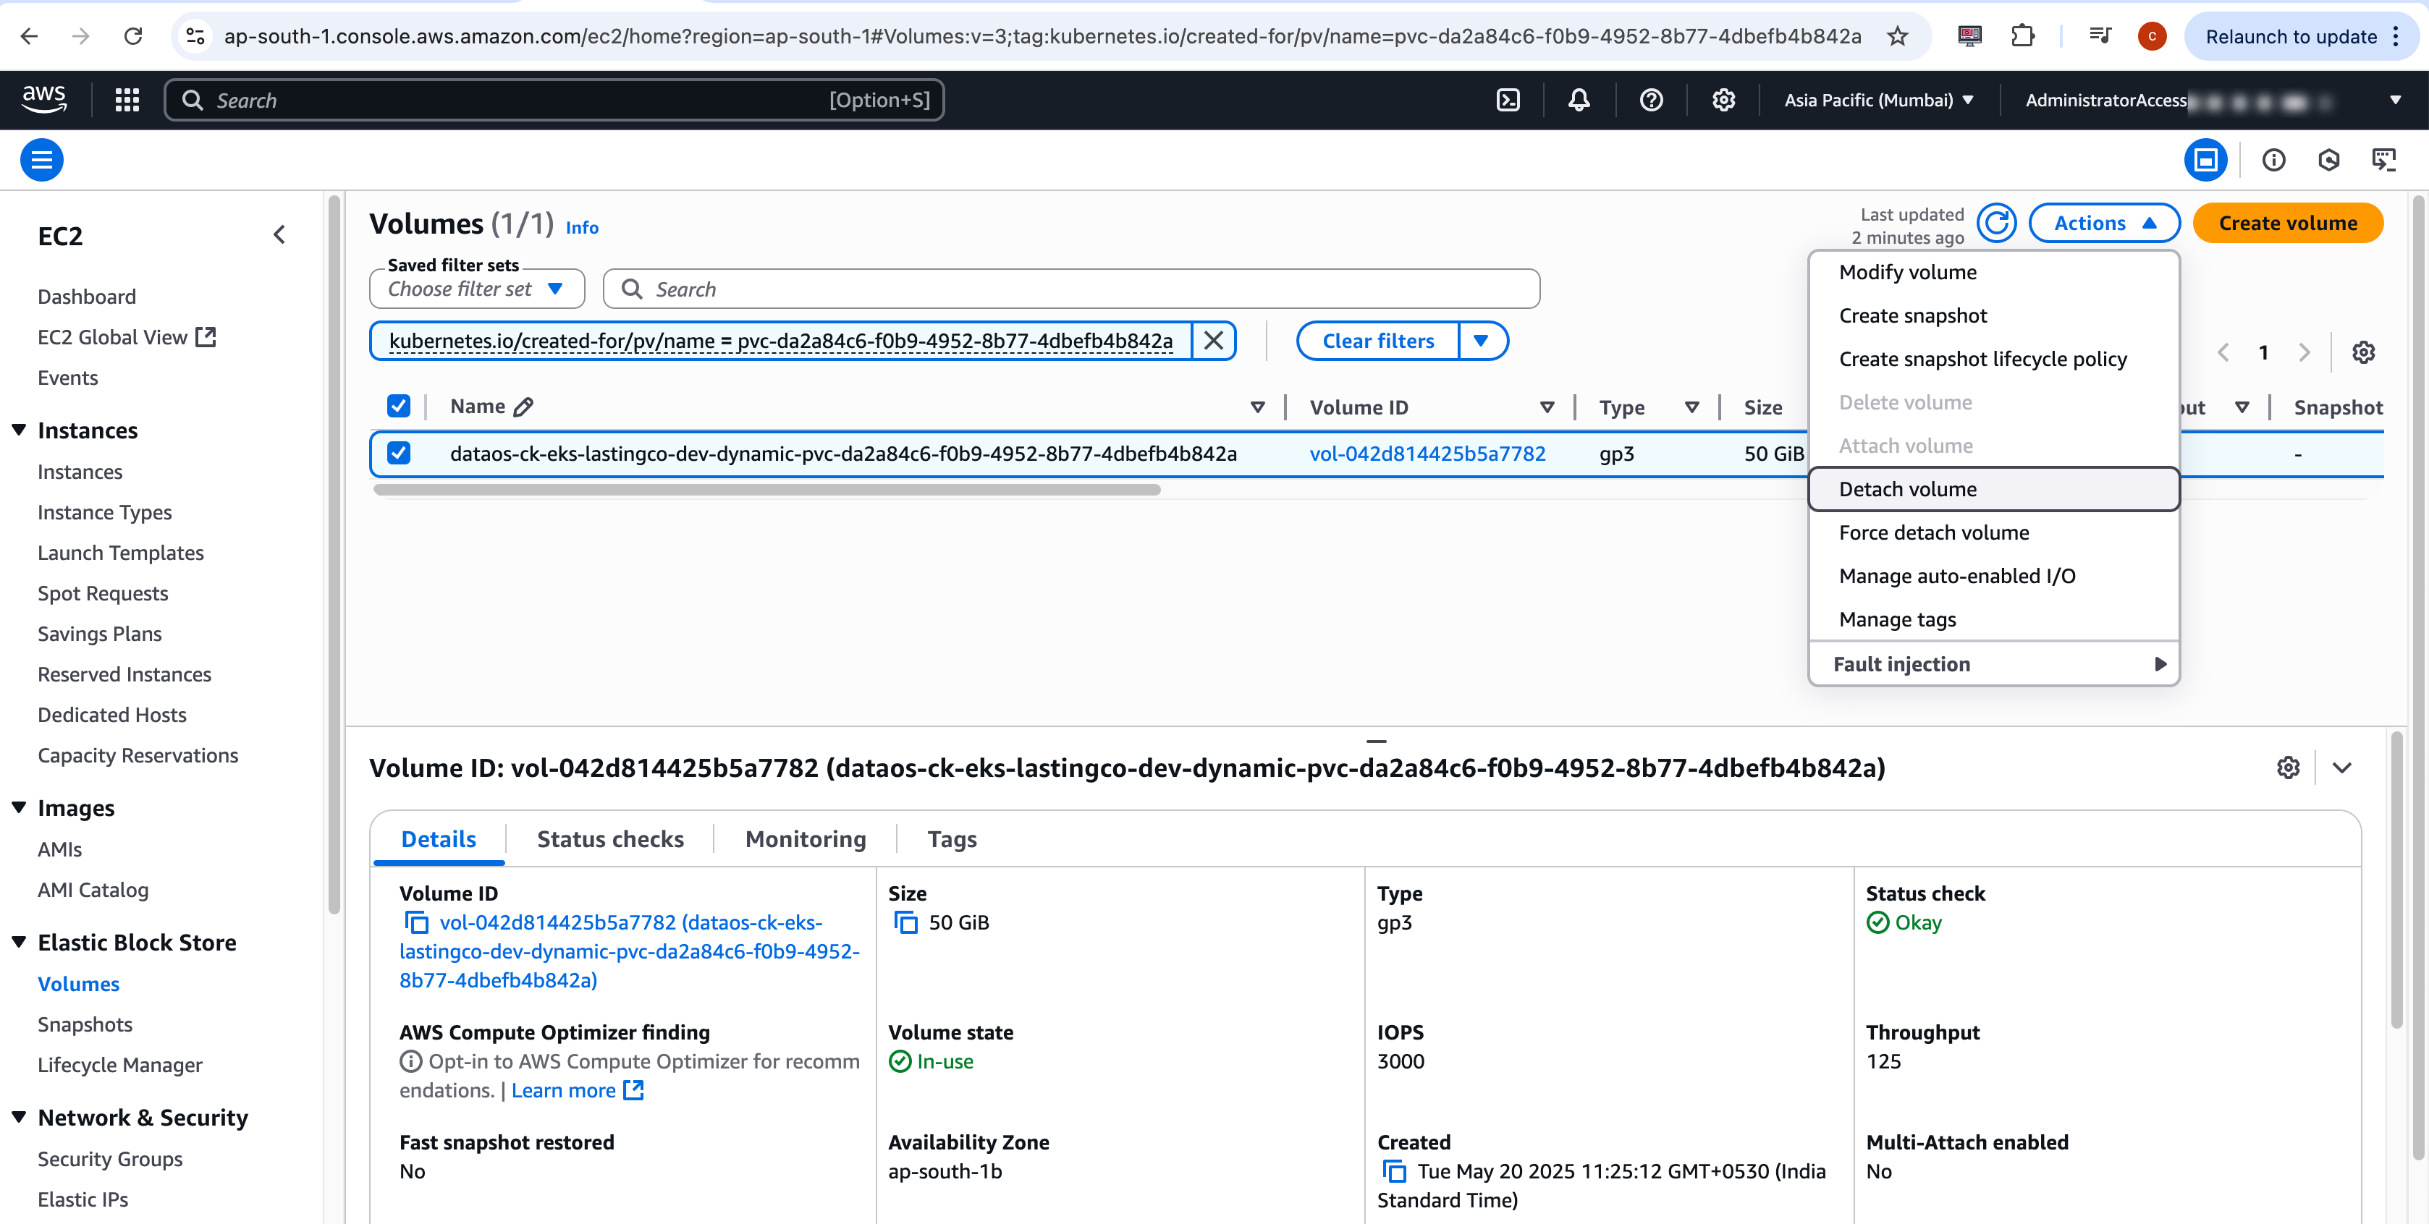Copy the 50 GiB size value
This screenshot has height=1224, width=2429.
(x=905, y=922)
